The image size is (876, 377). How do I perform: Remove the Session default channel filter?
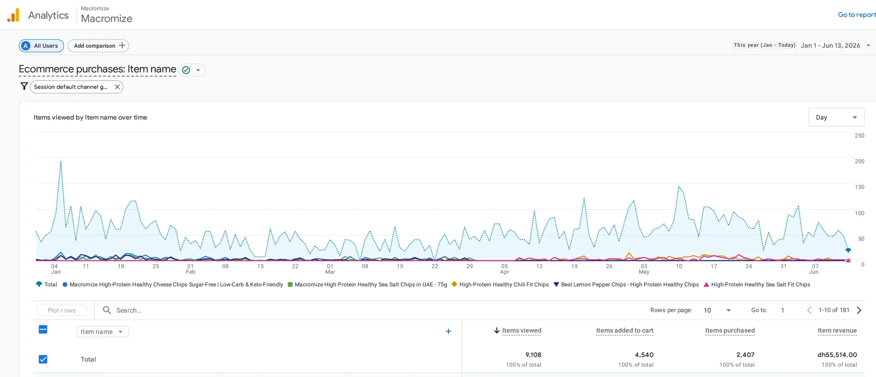coord(117,87)
